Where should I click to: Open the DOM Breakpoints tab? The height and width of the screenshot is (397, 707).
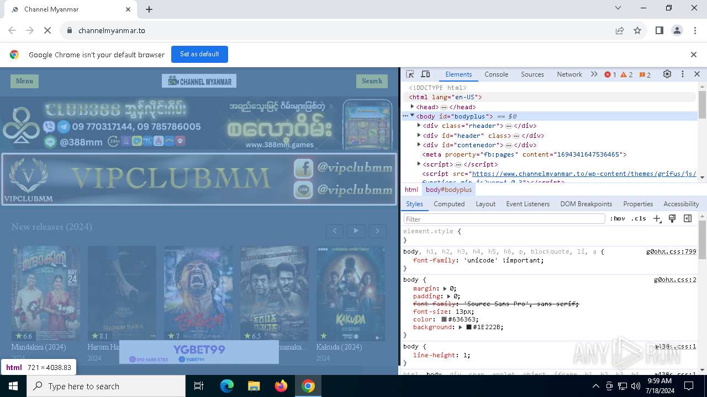[586, 204]
